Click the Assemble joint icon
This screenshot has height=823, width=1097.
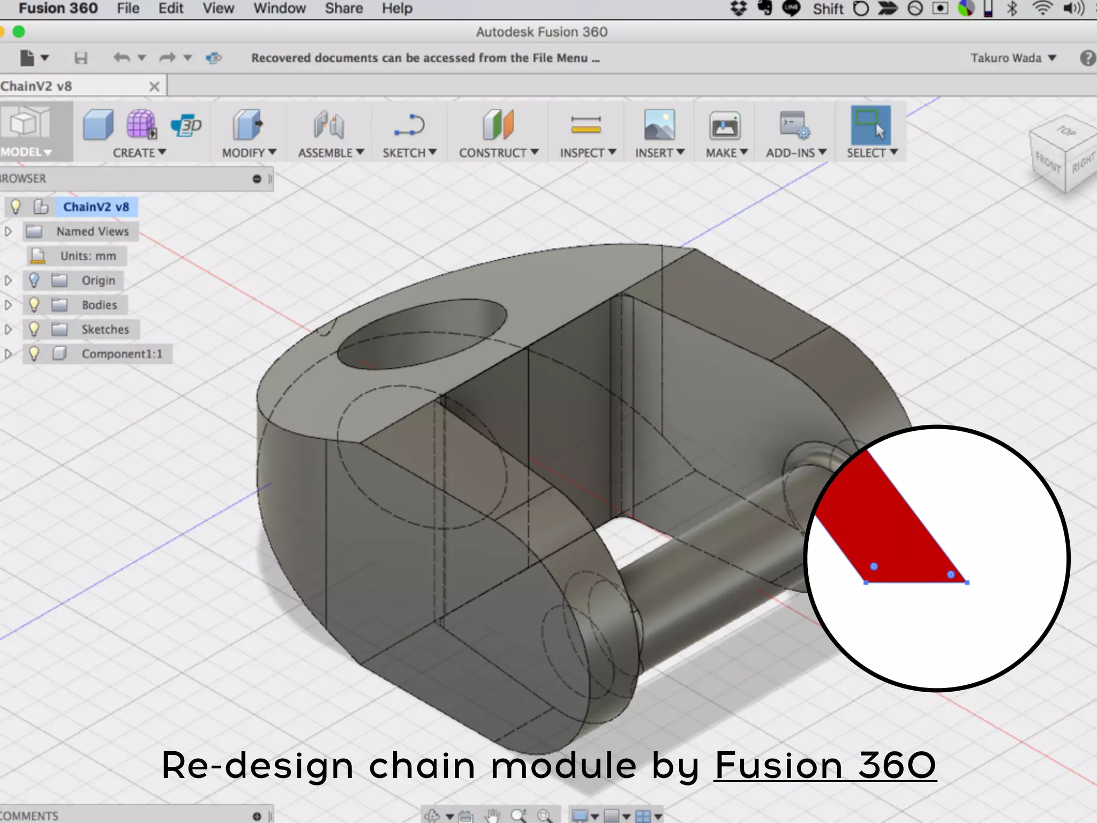329,125
